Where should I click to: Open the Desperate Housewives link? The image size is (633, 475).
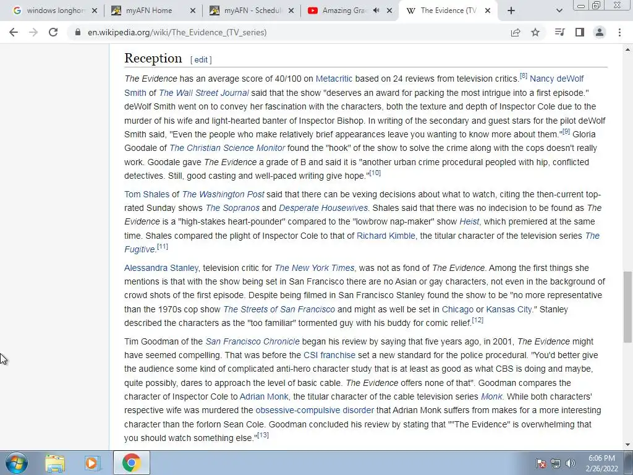(323, 208)
